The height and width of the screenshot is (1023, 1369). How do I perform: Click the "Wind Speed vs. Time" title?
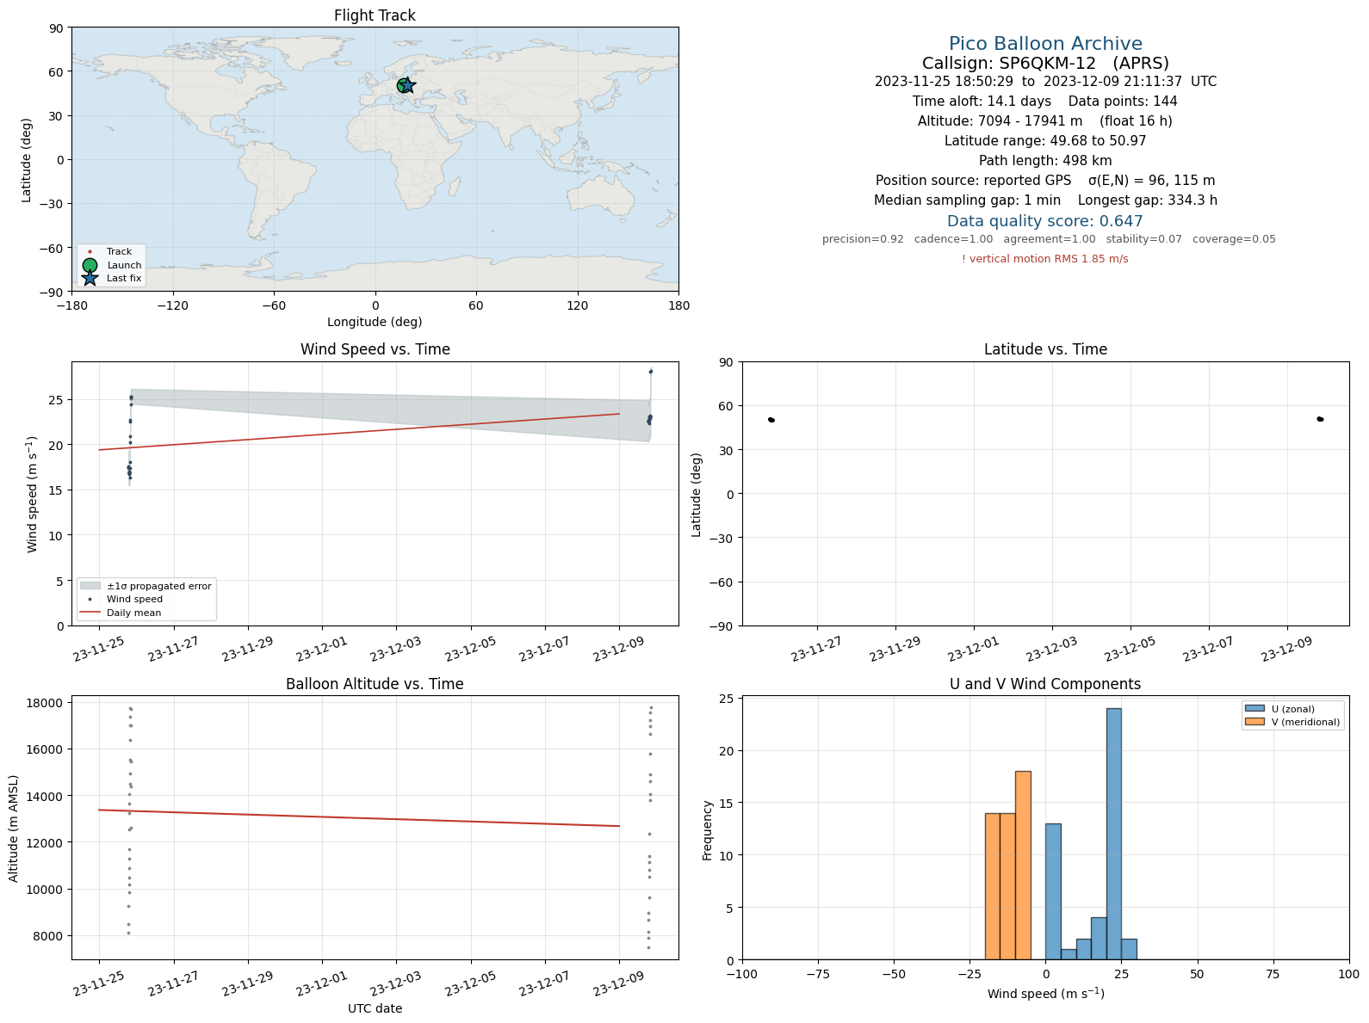click(x=375, y=349)
